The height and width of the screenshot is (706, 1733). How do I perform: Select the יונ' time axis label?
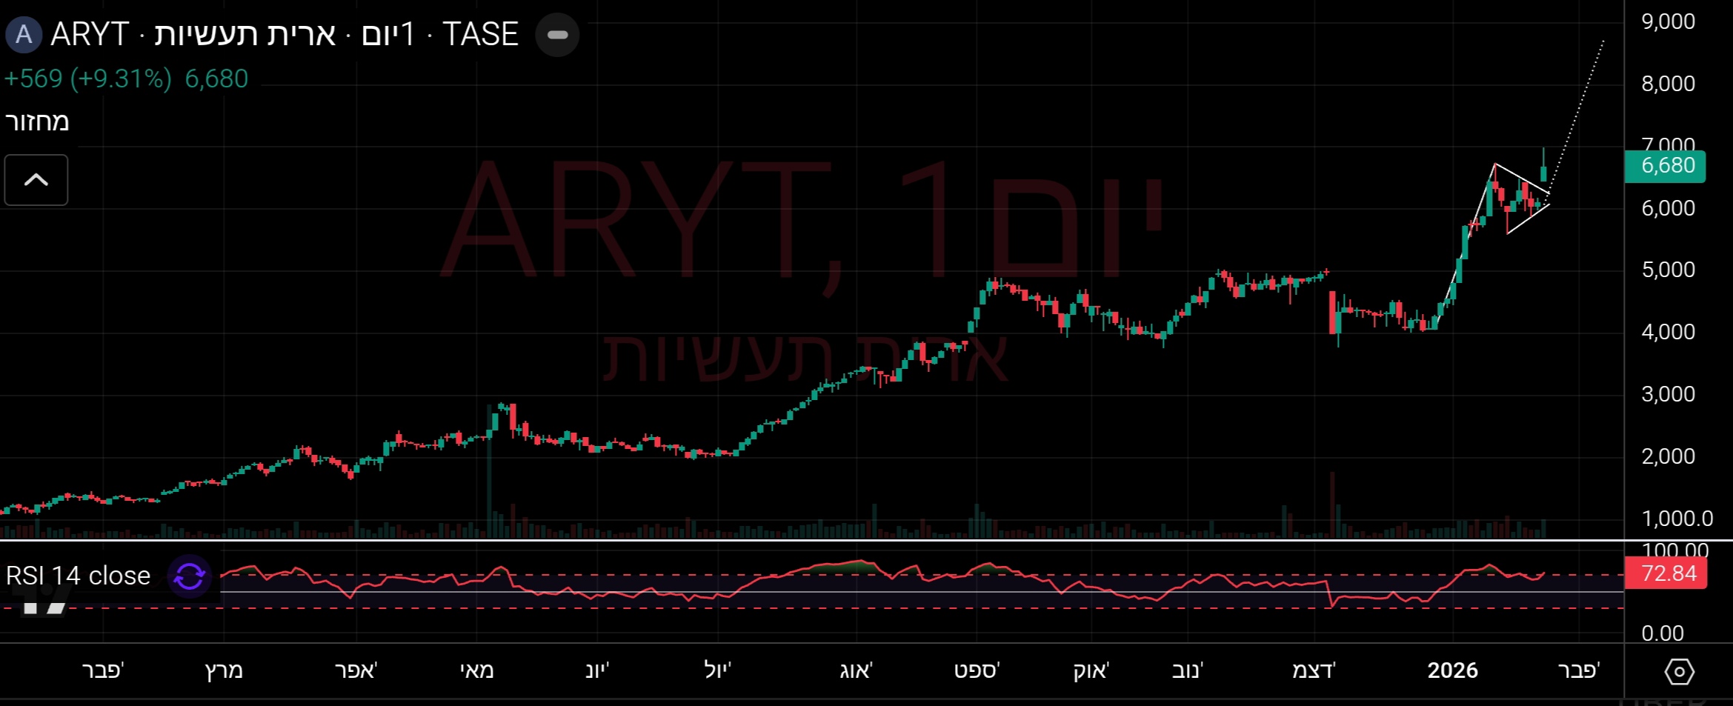pyautogui.click(x=597, y=670)
